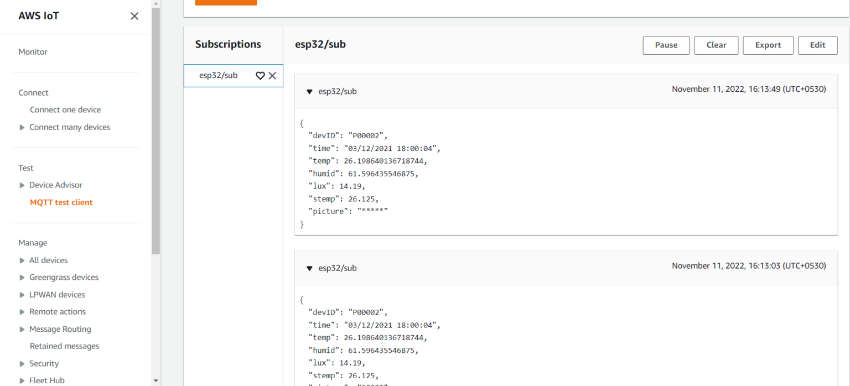This screenshot has width=850, height=386.
Task: Clear received messages with the Clear button
Action: [716, 45]
